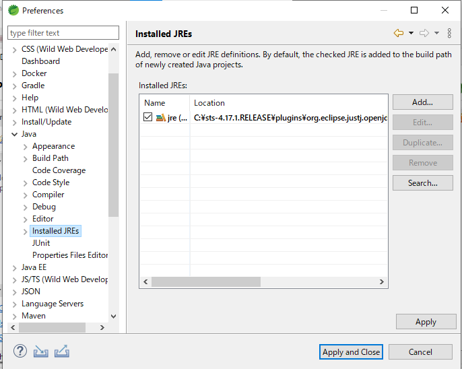Screen dimensions: 462x369
Task: Select Code Coverage under Java
Action: (x=59, y=170)
